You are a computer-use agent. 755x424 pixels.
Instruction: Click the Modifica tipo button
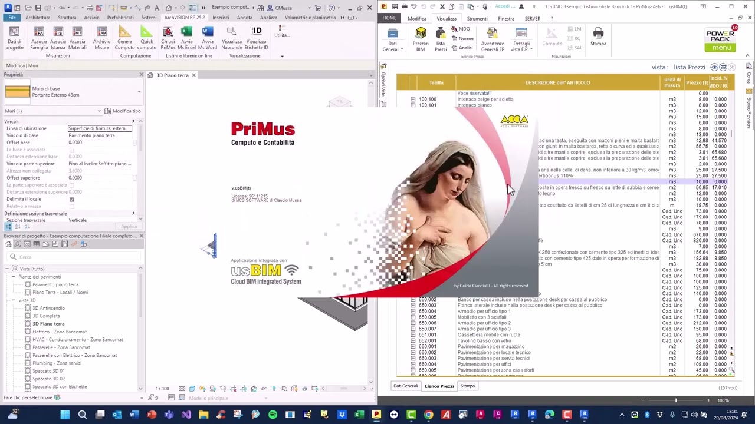(123, 111)
